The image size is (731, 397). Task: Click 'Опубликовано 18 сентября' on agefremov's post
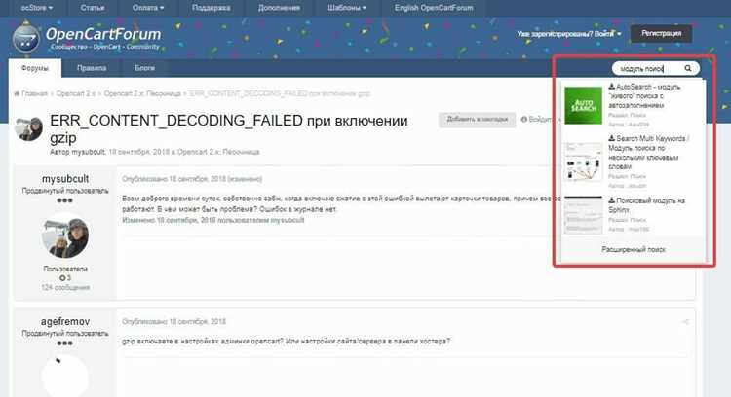[173, 322]
